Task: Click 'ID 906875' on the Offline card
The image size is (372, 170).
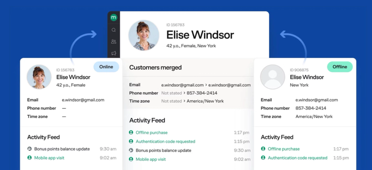Action: click(299, 70)
